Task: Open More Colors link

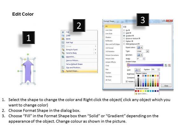Action: pyautogui.click(x=143, y=94)
